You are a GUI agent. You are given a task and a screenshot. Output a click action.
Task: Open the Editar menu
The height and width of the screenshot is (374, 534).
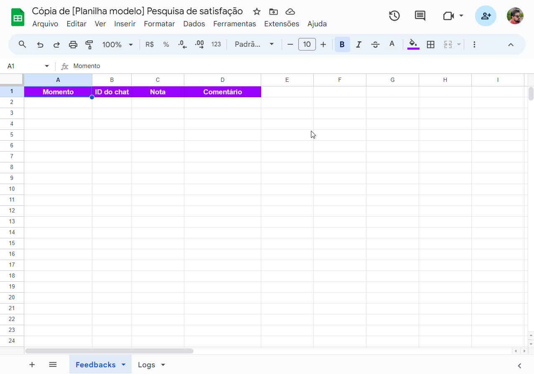(x=76, y=24)
